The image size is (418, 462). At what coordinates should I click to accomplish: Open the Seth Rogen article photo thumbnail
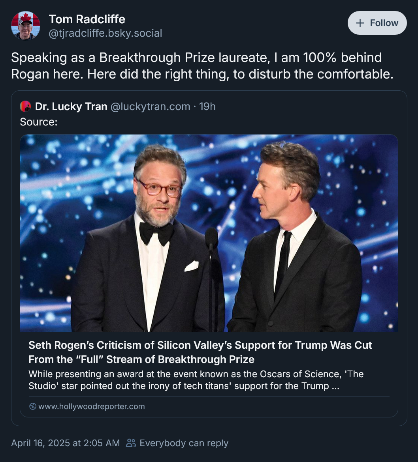(x=209, y=233)
